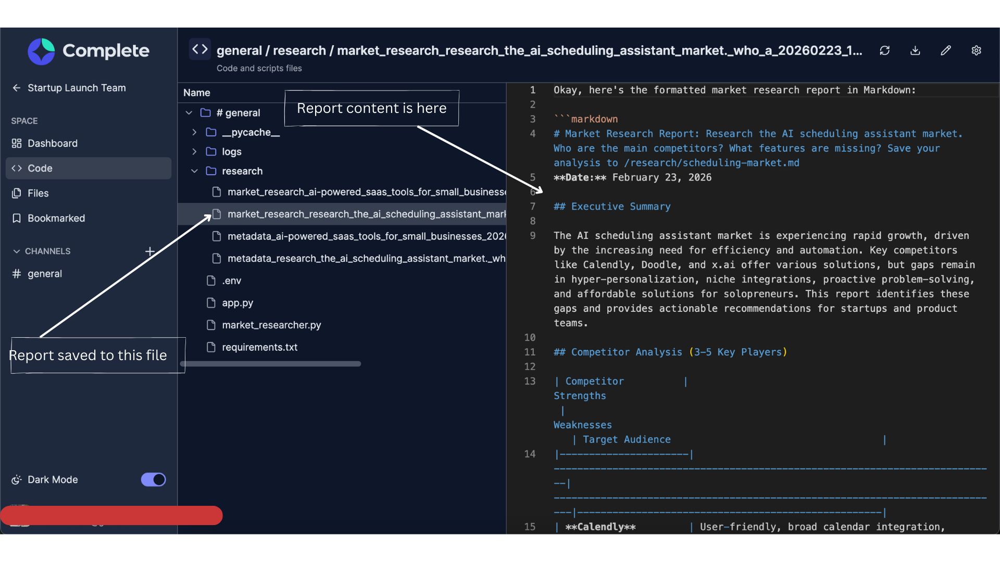
Task: Click the pencil edit icon
Action: [x=946, y=50]
